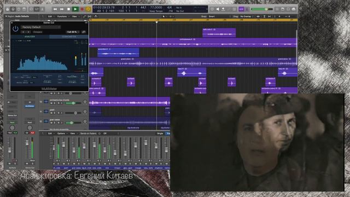Open the List Editors button
The height and width of the screenshot is (197, 350).
click(277, 9)
